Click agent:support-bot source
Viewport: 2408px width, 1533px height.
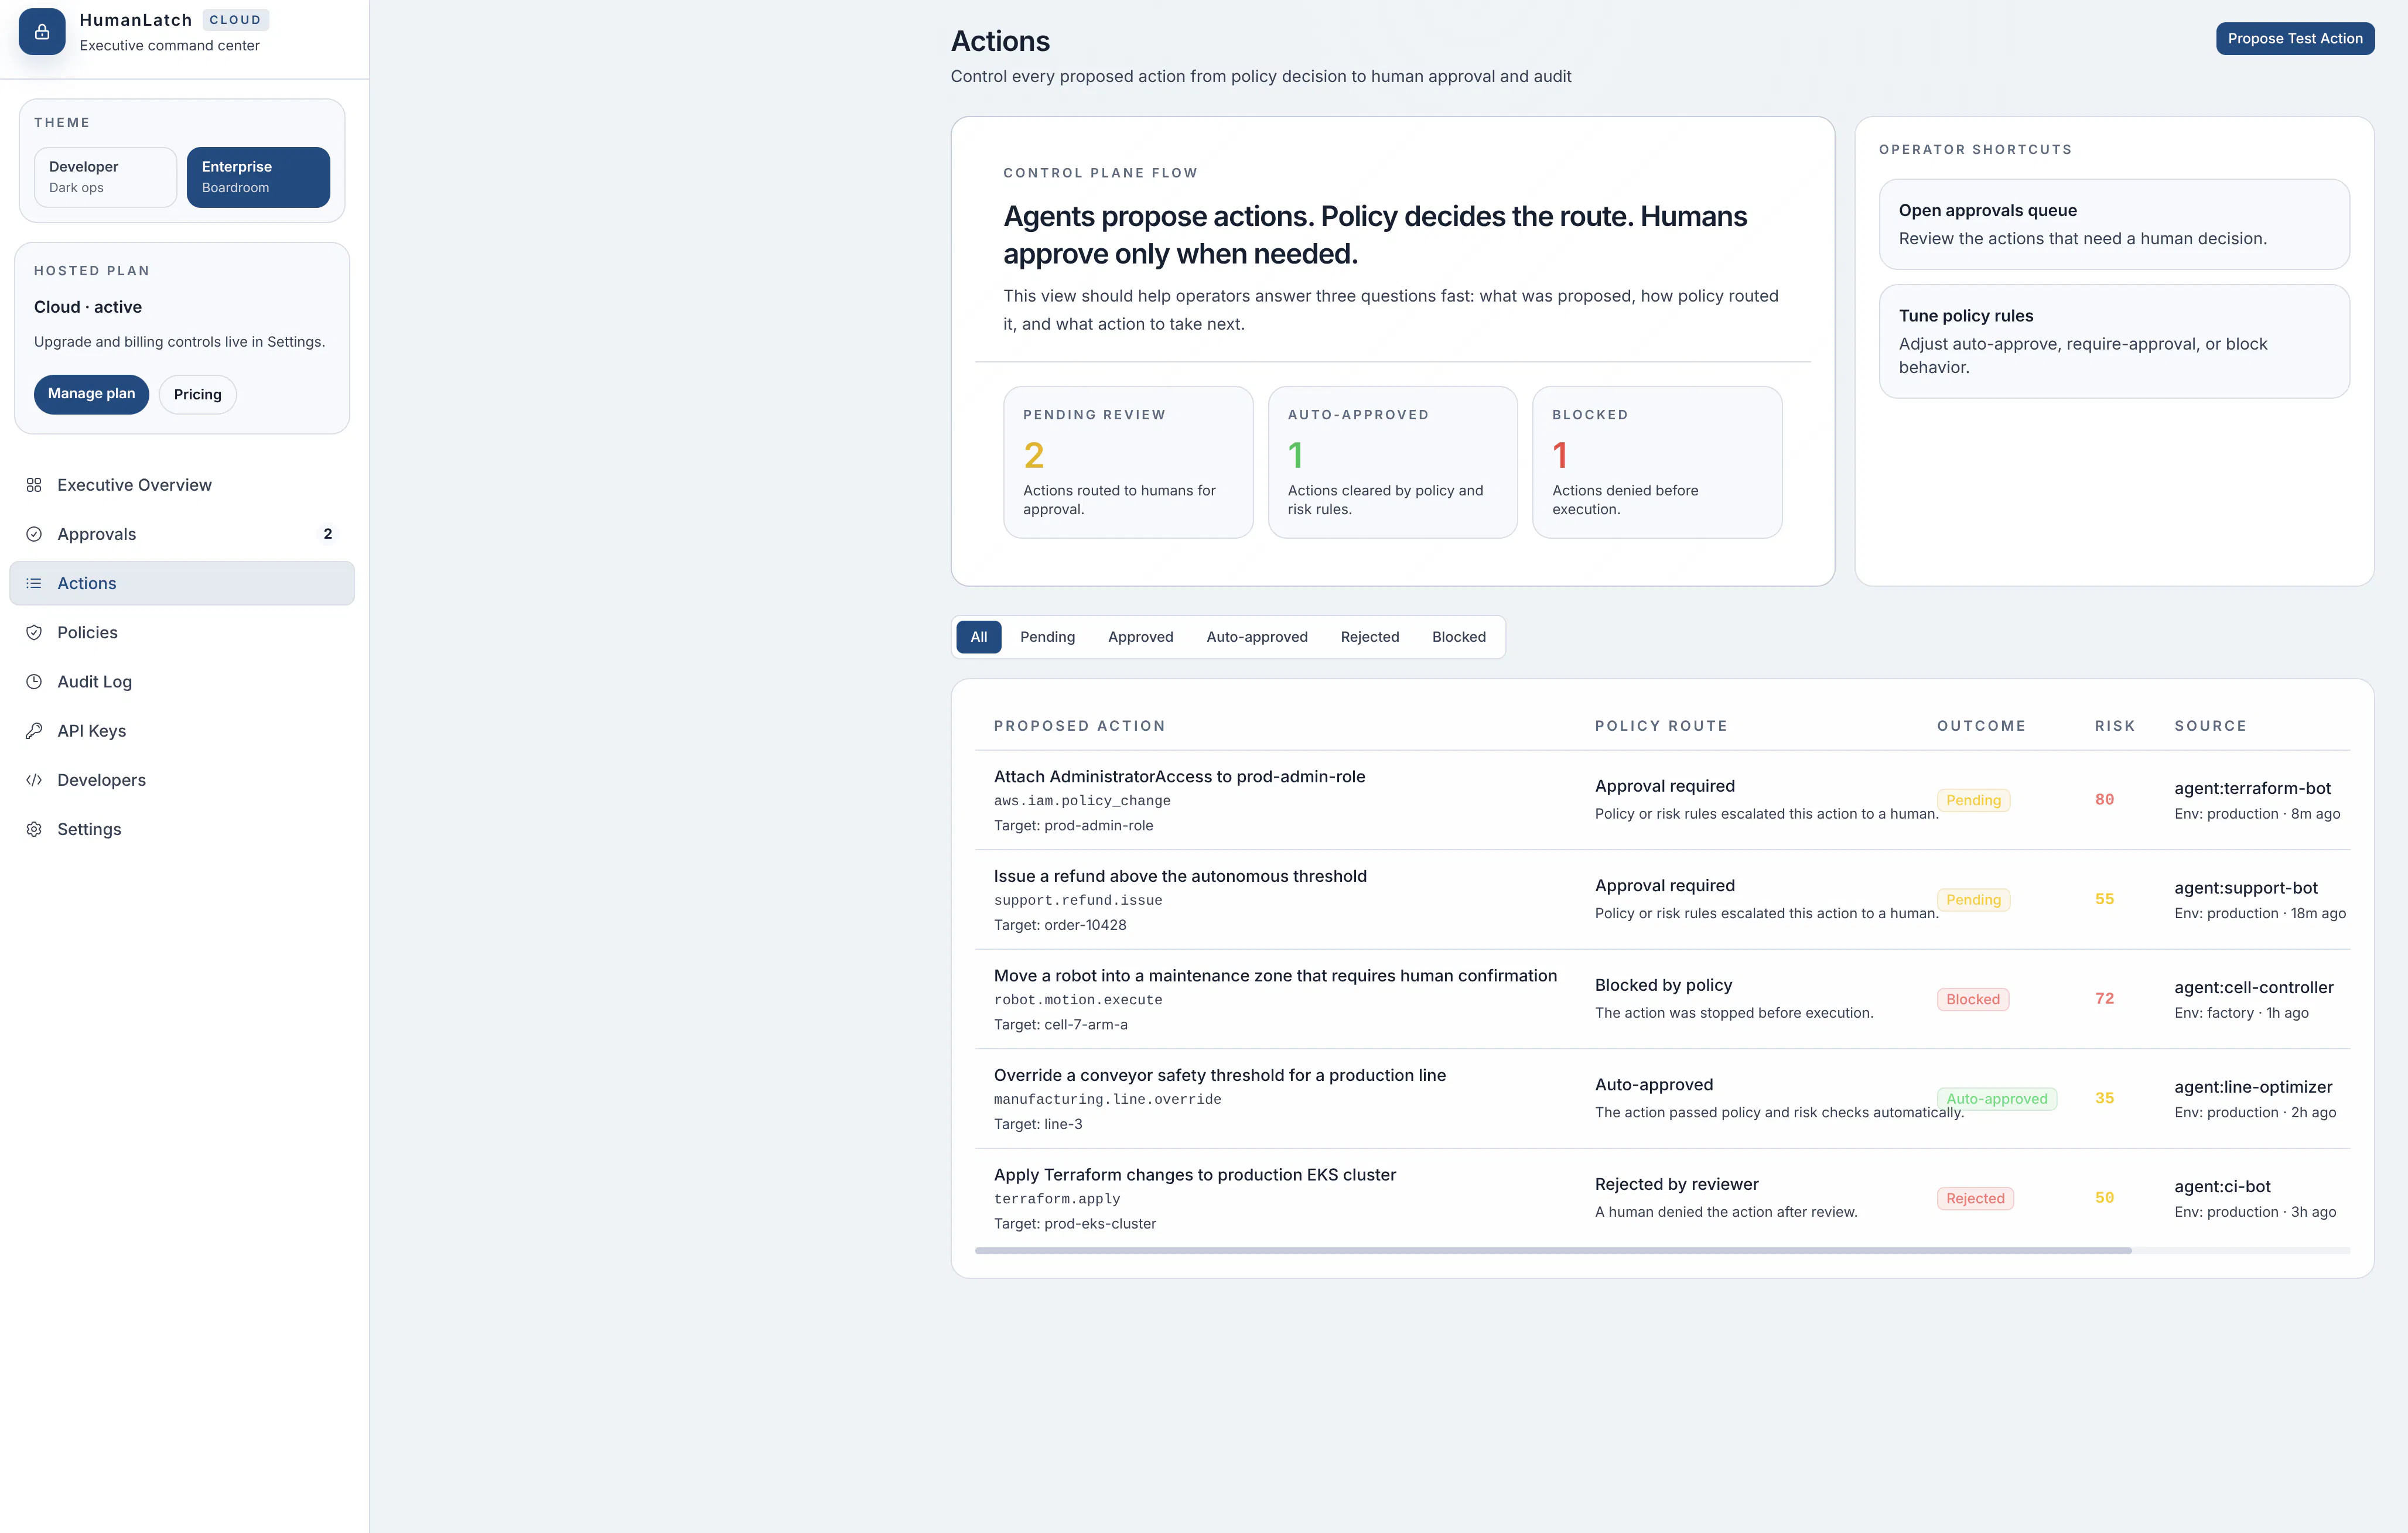pos(2246,888)
